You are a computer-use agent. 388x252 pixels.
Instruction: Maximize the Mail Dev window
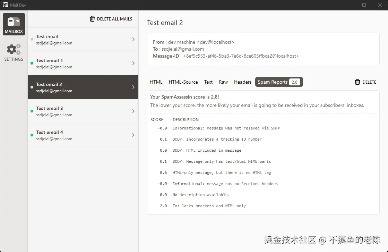pos(364,5)
